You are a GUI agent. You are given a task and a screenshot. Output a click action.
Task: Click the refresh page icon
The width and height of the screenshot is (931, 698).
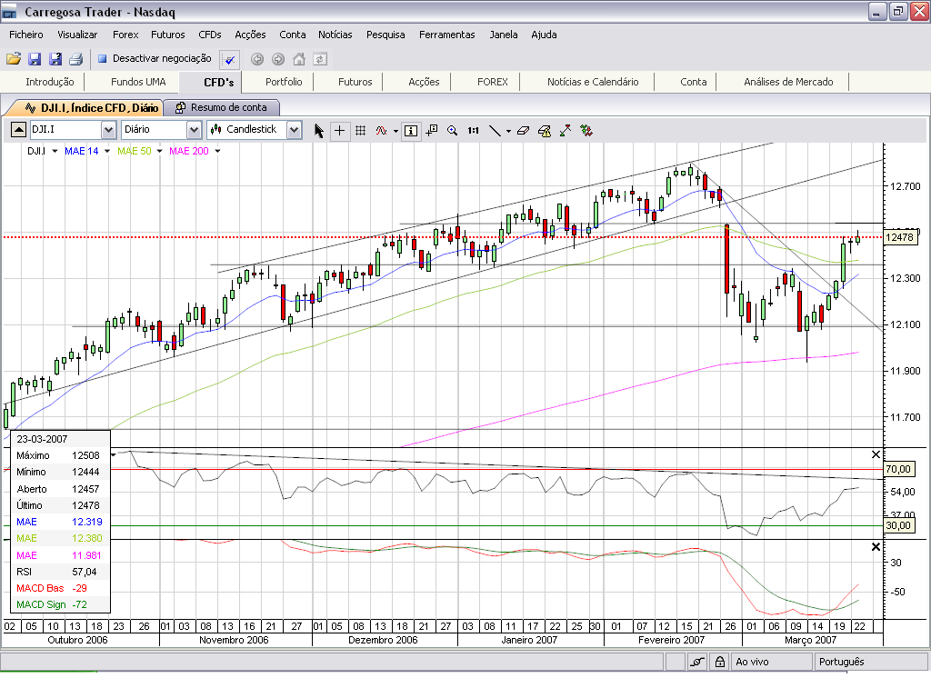[x=320, y=59]
